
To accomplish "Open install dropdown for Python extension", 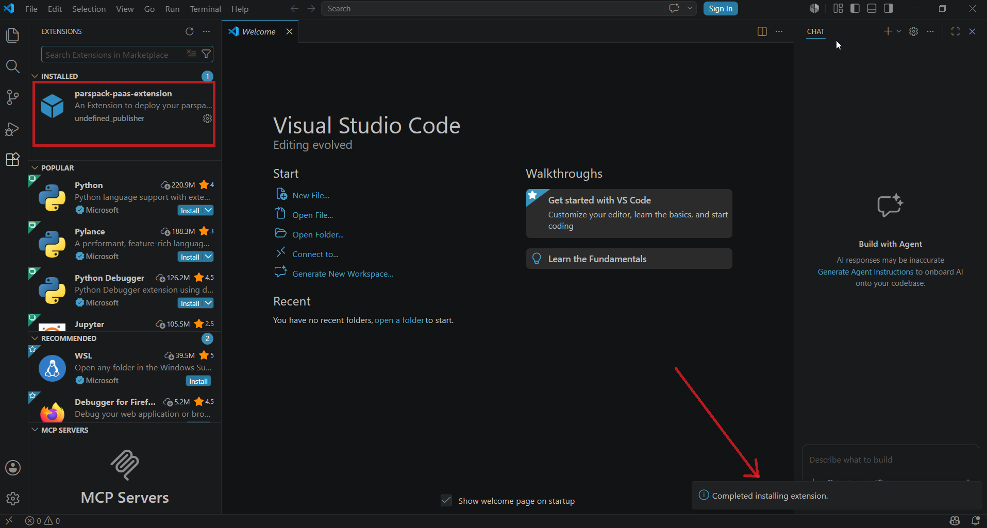I will 208,210.
